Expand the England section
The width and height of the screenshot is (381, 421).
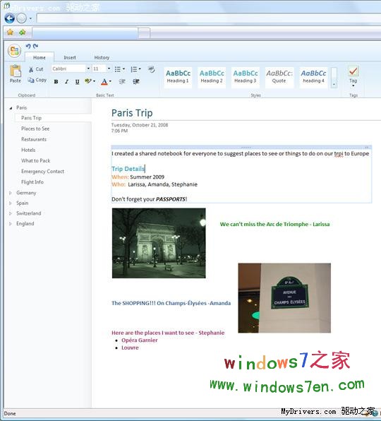pyautogui.click(x=11, y=224)
